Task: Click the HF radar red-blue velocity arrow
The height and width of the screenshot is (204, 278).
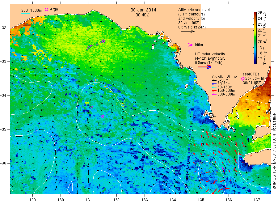Action: pyautogui.click(x=205, y=67)
